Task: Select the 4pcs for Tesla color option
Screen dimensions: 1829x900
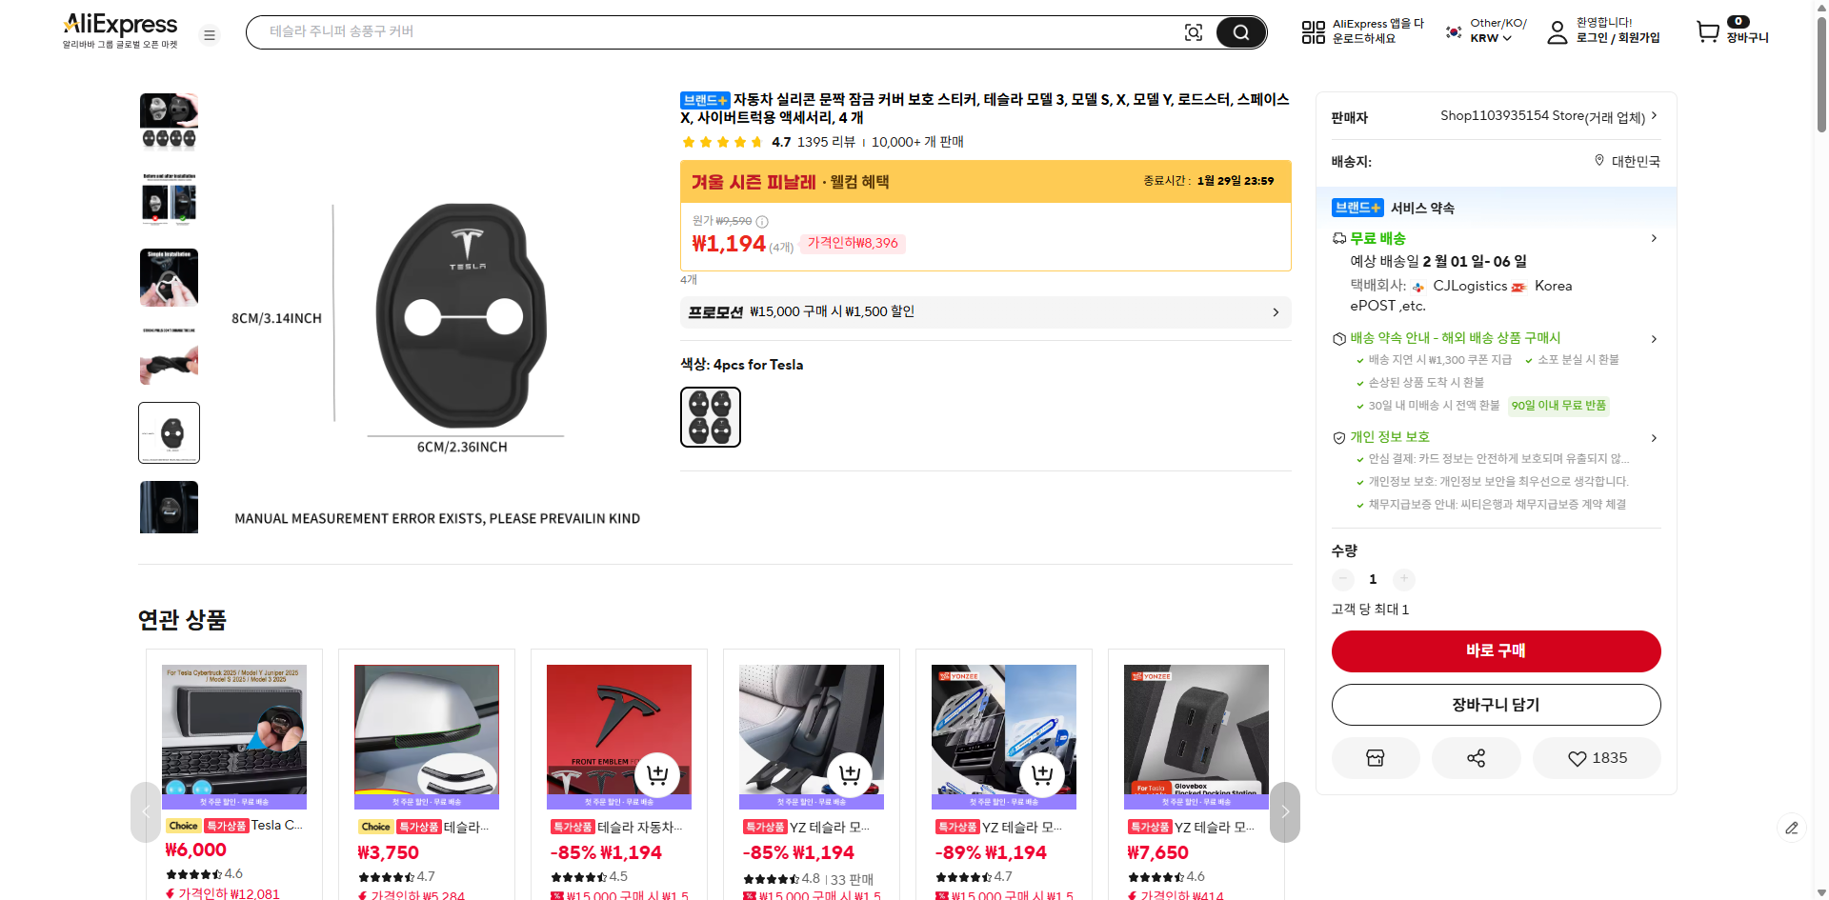Action: pos(710,417)
